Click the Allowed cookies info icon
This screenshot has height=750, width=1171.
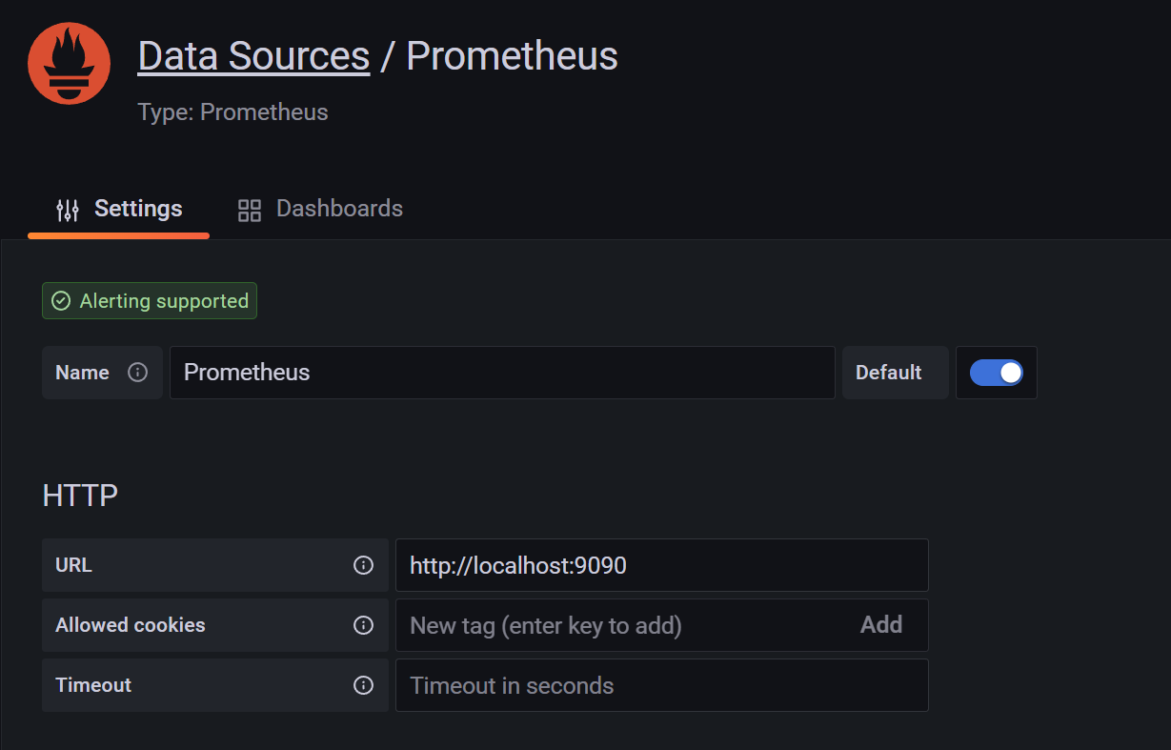click(363, 625)
